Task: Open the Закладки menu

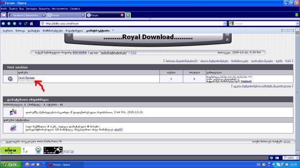Action: click(31, 9)
